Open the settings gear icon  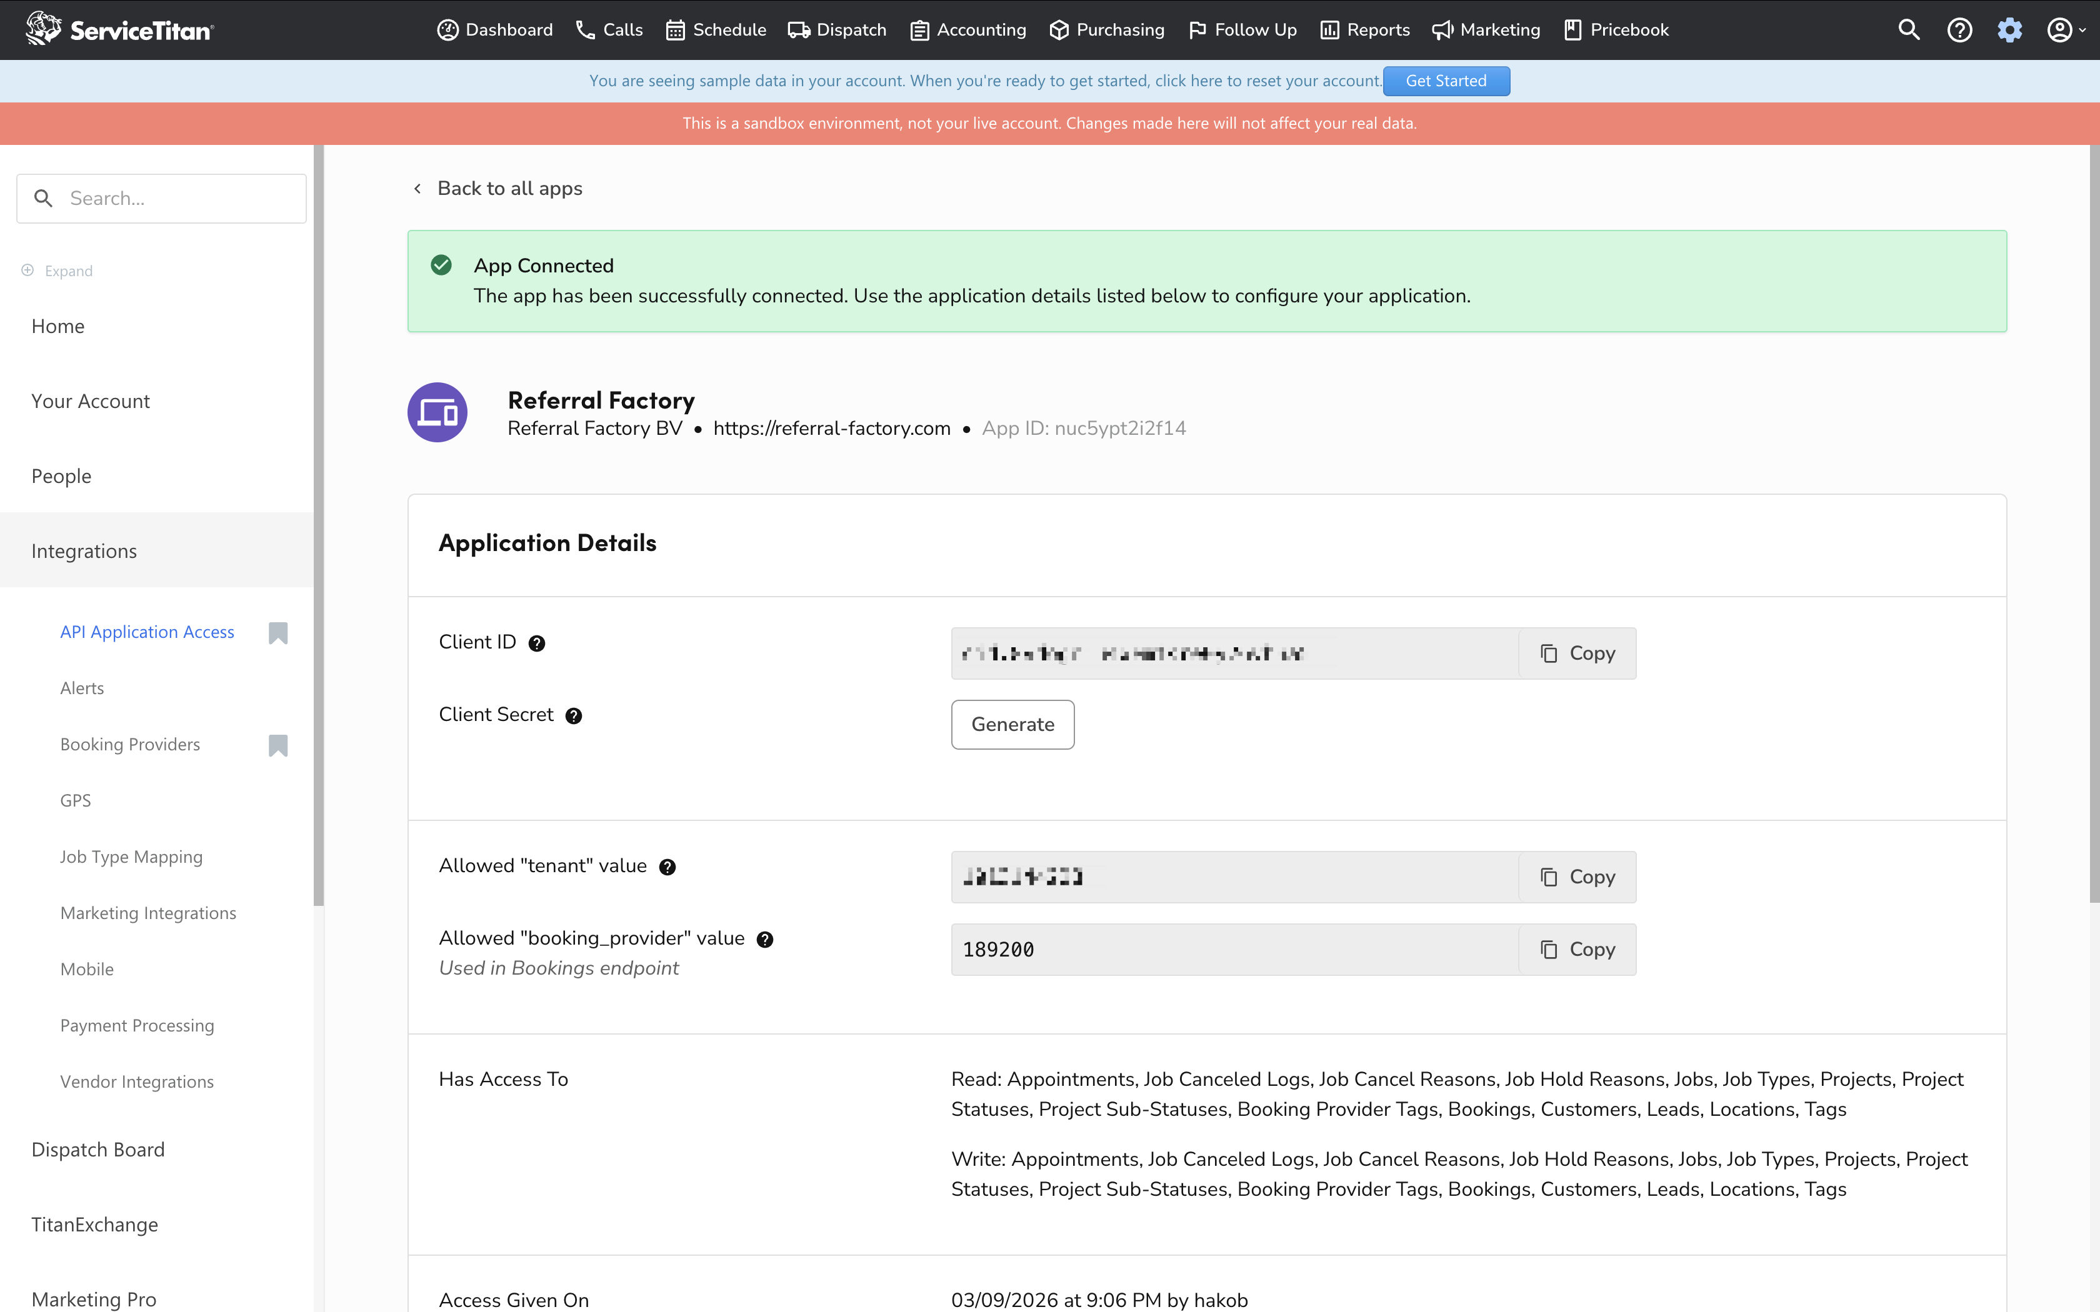click(2010, 29)
